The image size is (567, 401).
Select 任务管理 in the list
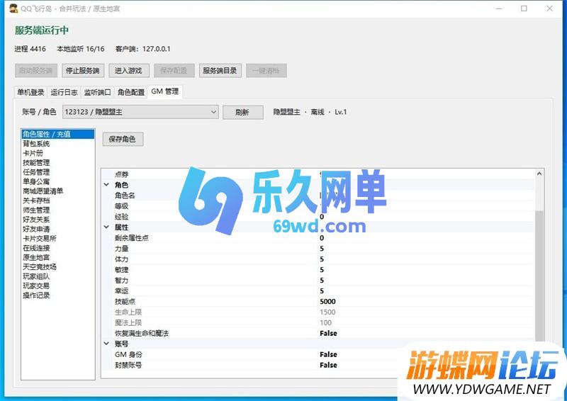58,172
